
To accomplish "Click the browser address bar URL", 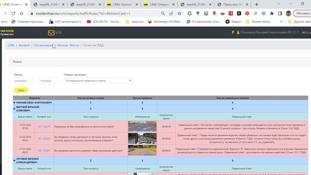I will coord(83,14).
